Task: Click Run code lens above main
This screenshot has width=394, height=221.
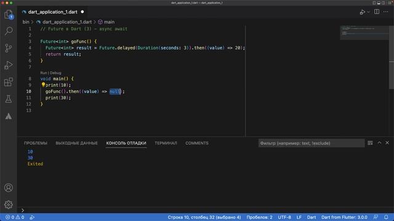Action: click(44, 73)
